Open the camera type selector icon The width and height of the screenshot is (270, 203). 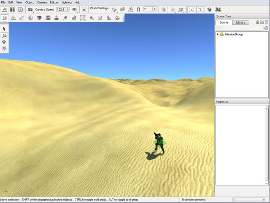pyautogui.click(x=30, y=9)
